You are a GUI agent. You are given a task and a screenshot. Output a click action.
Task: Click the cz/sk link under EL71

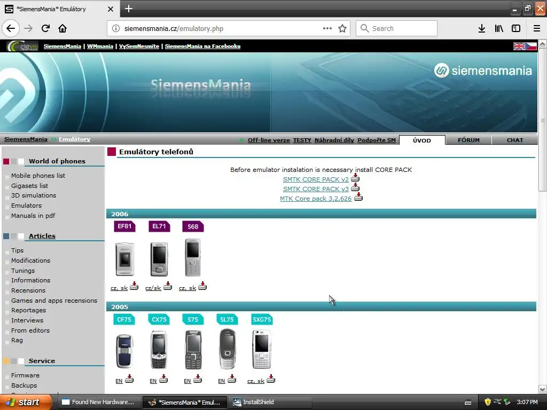coord(153,288)
